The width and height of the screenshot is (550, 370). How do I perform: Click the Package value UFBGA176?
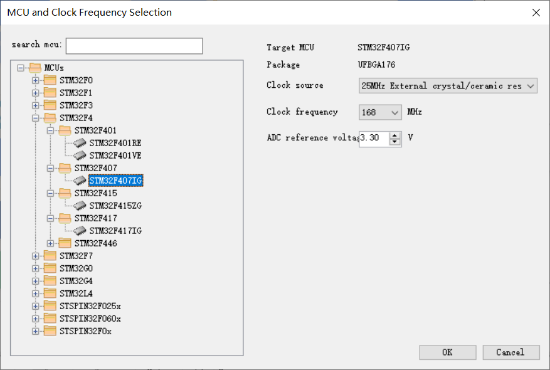(x=376, y=65)
